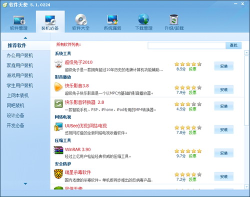Install 快乐影音3.8 with 安装 button

coord(224,89)
